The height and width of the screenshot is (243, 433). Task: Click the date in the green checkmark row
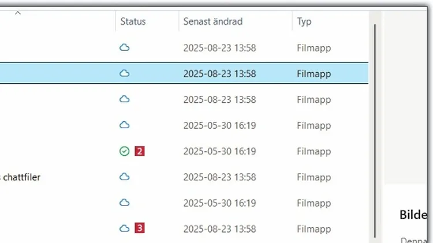click(219, 151)
